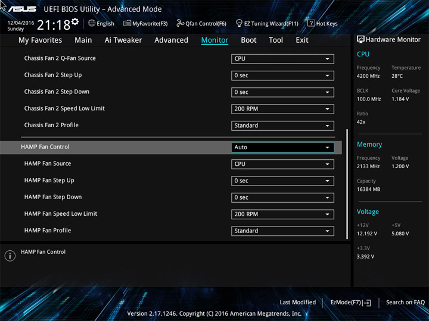Screen dimensions: 429x321
Task: Click Memory frequency 2133 MHz
Action: click(x=368, y=166)
